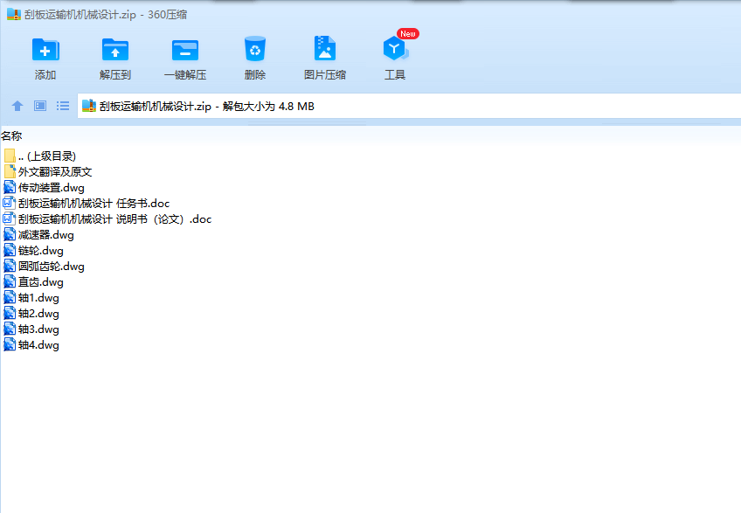The image size is (741, 513).
Task: Click the 删除 (Delete) trash icon
Action: tap(255, 49)
